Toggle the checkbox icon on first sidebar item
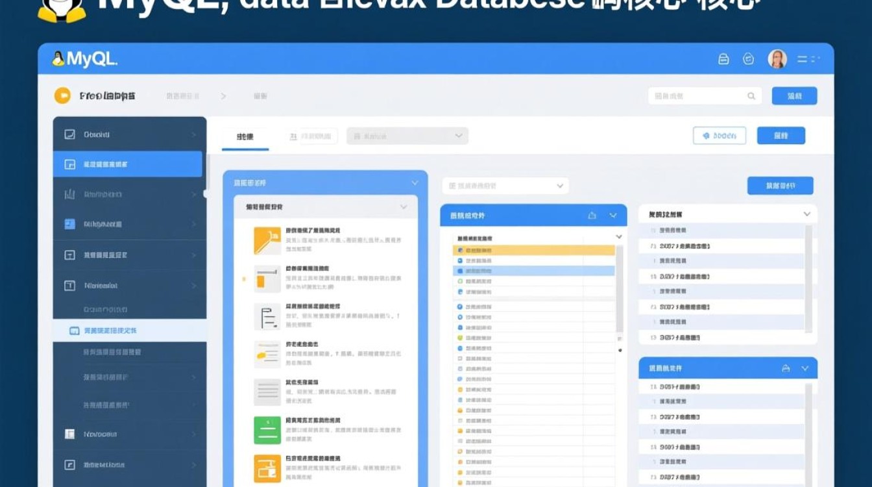Screen dimensions: 872x487 69,134
